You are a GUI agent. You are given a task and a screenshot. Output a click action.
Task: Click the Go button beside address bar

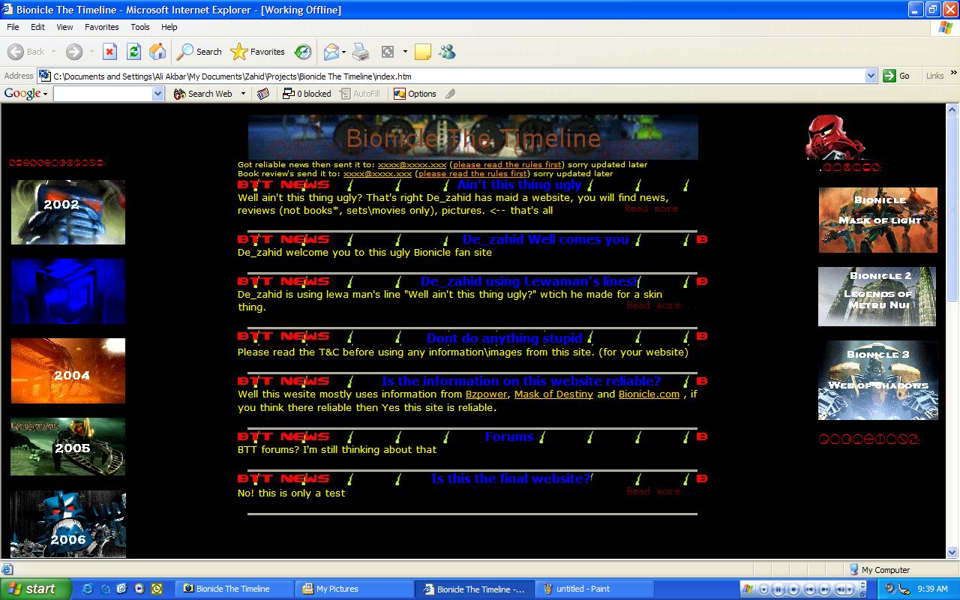[897, 76]
